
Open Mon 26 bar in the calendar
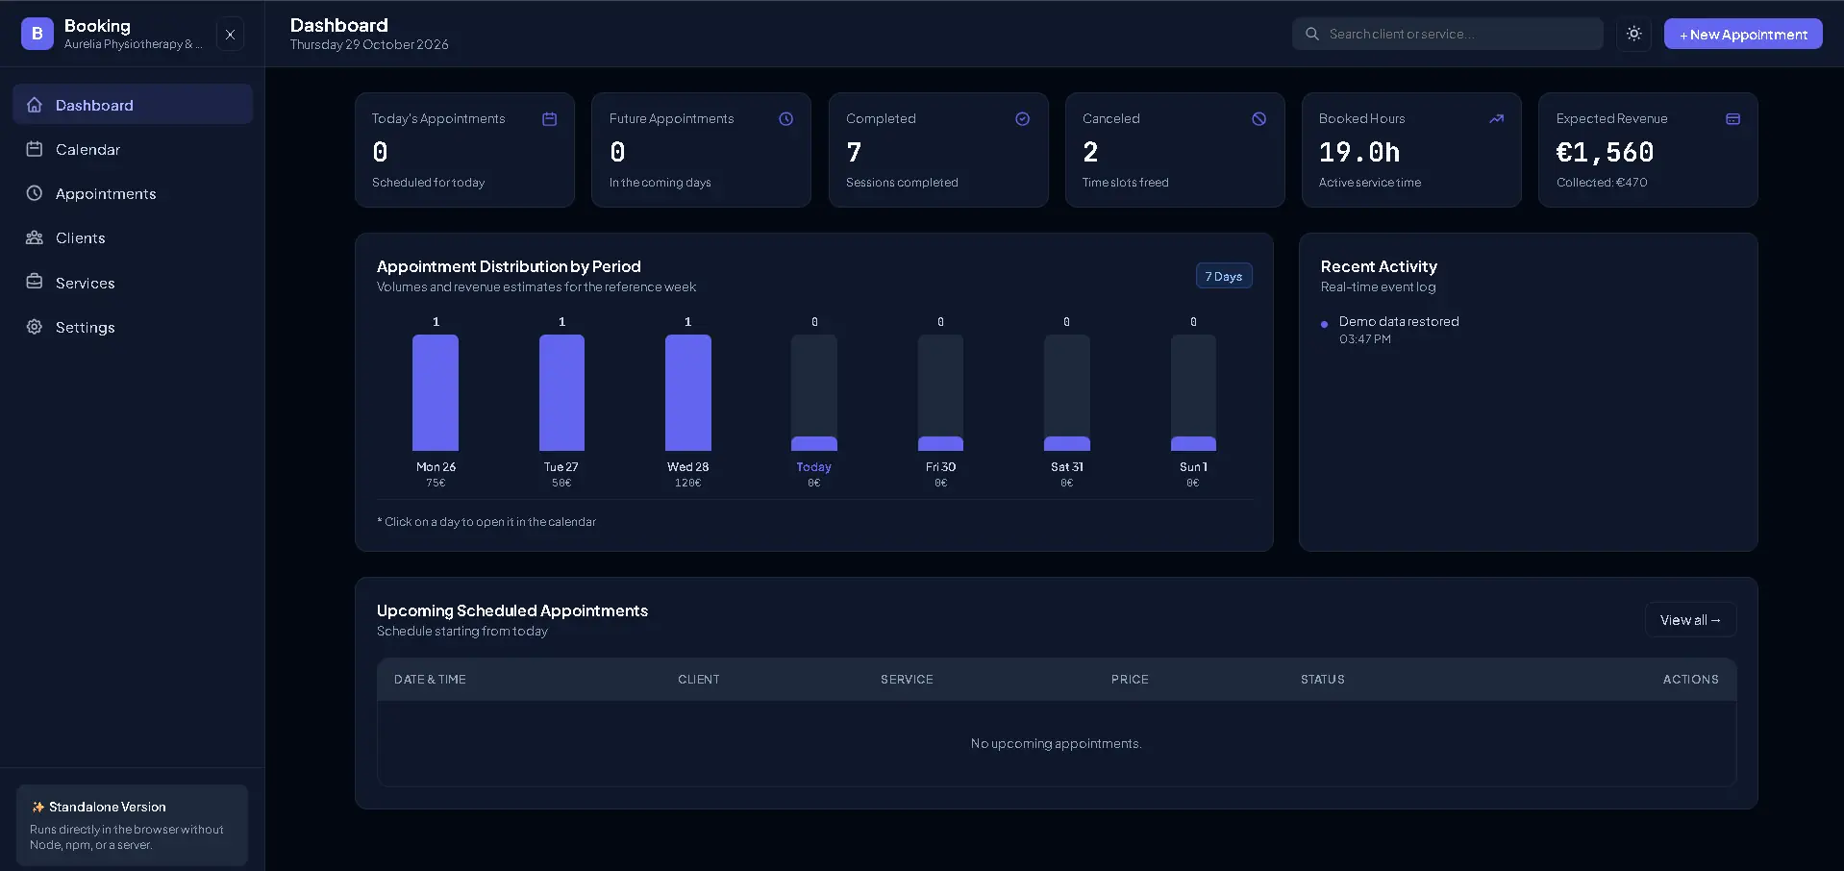(x=436, y=392)
